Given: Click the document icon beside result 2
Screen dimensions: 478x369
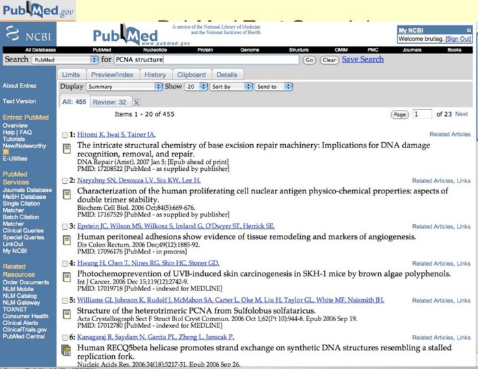Looking at the screenshot, I should pyautogui.click(x=66, y=195).
